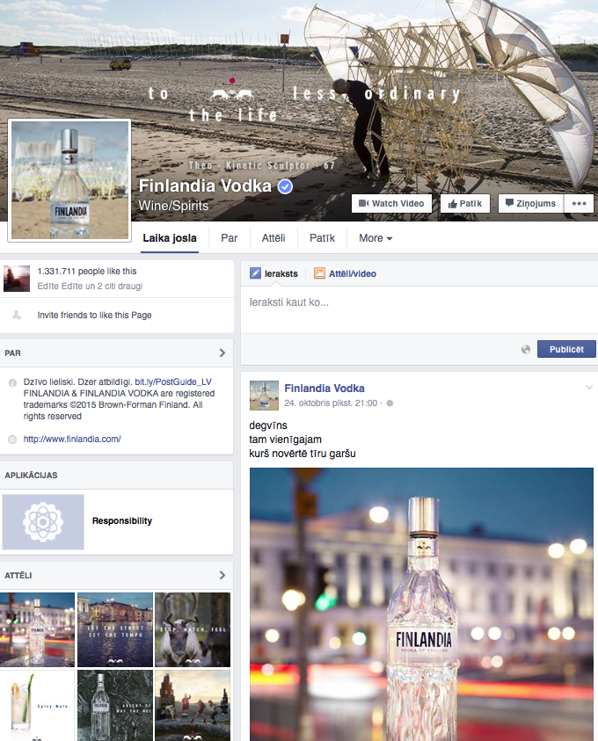Viewport: 598px width, 741px height.
Task: Click the Publicēt button
Action: (x=566, y=349)
